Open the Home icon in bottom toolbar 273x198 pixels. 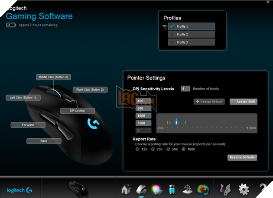(x=126, y=189)
